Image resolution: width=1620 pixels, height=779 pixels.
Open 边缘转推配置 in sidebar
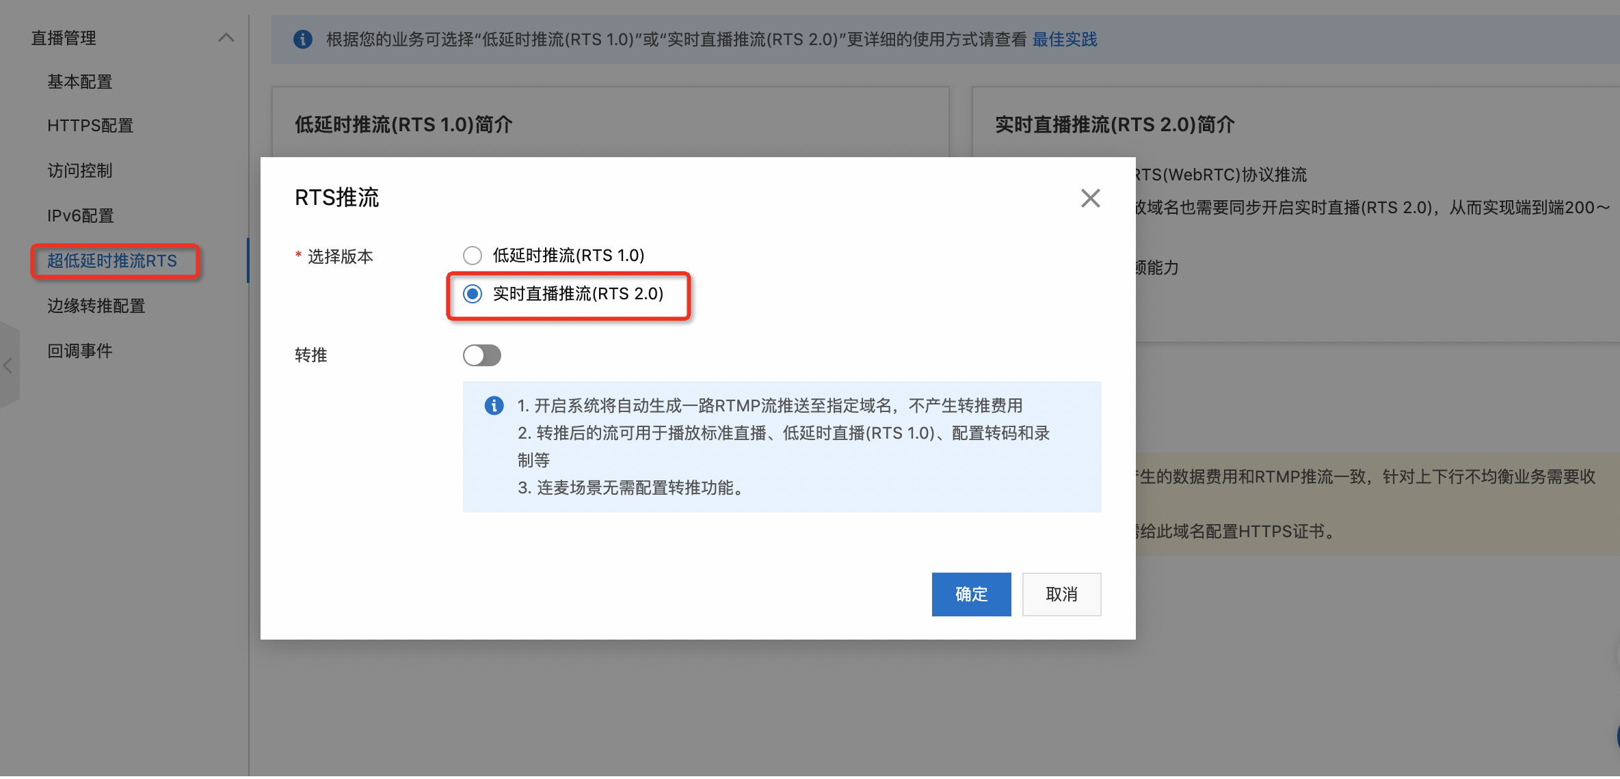coord(96,306)
